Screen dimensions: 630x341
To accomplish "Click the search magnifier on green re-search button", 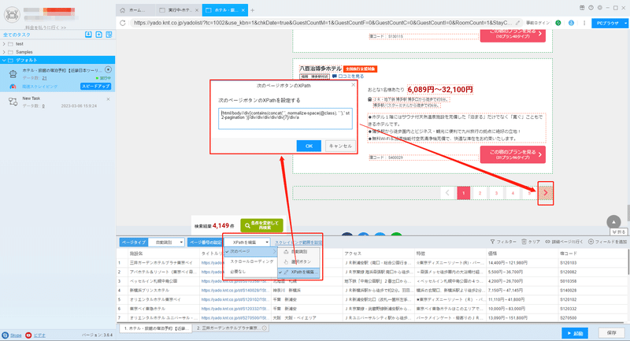I will (247, 225).
